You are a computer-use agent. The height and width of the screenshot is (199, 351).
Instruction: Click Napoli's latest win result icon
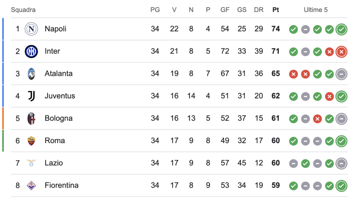coord(341,30)
